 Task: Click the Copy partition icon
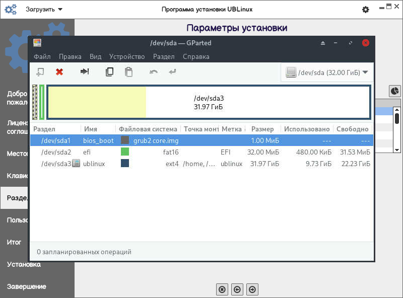coord(109,72)
